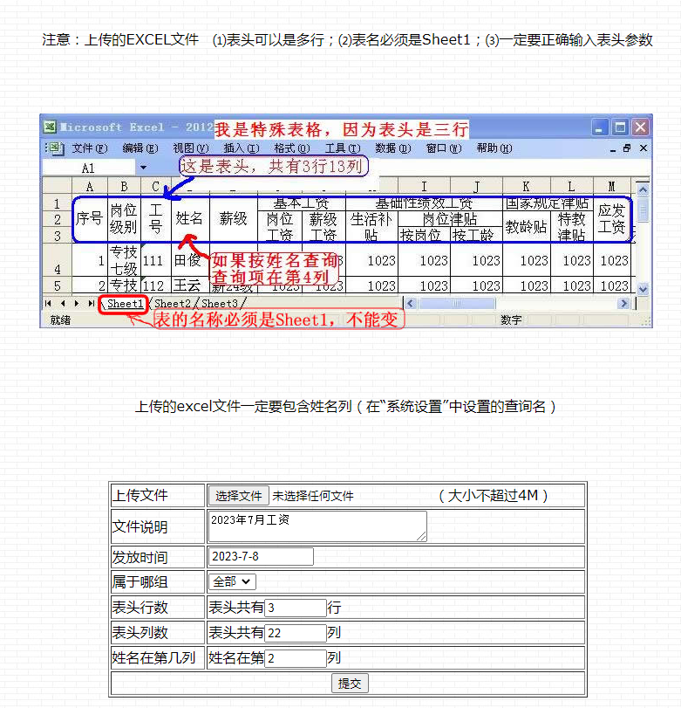Click the 教龄贴 header cell

click(527, 226)
